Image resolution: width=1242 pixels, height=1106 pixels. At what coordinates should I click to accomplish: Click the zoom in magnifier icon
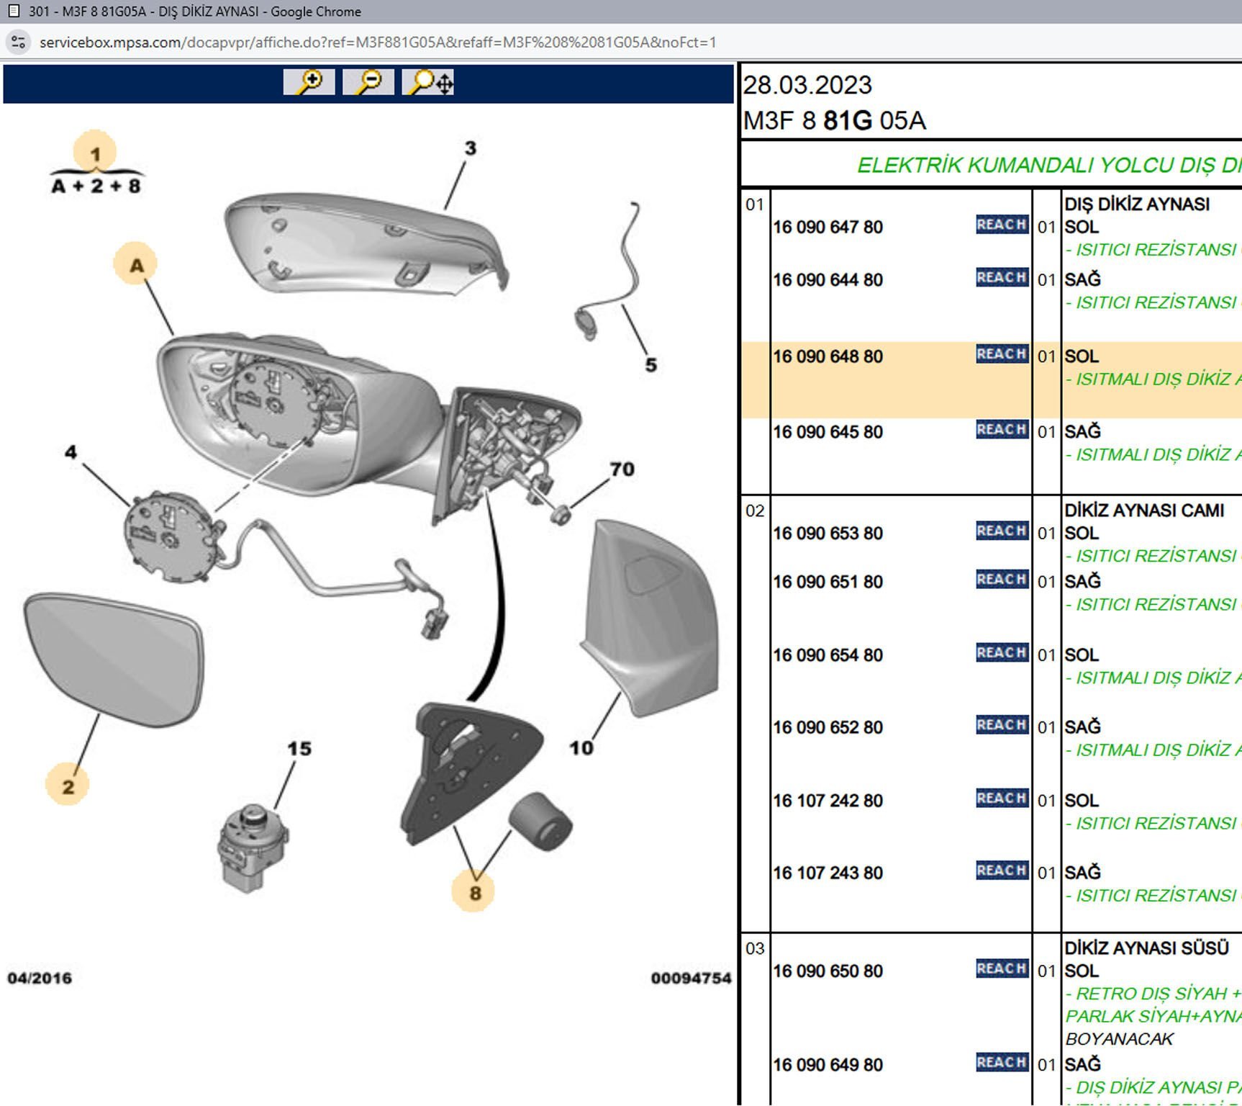coord(309,82)
